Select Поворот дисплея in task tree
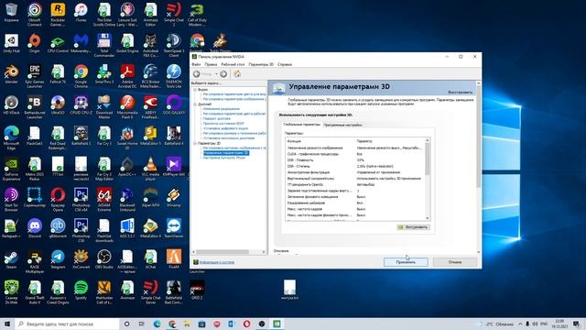 [x=216, y=118]
